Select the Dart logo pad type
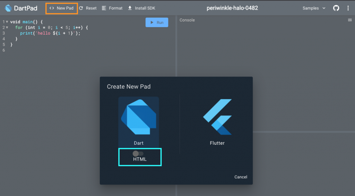Image resolution: width=355 pixels, height=196 pixels. 139,117
